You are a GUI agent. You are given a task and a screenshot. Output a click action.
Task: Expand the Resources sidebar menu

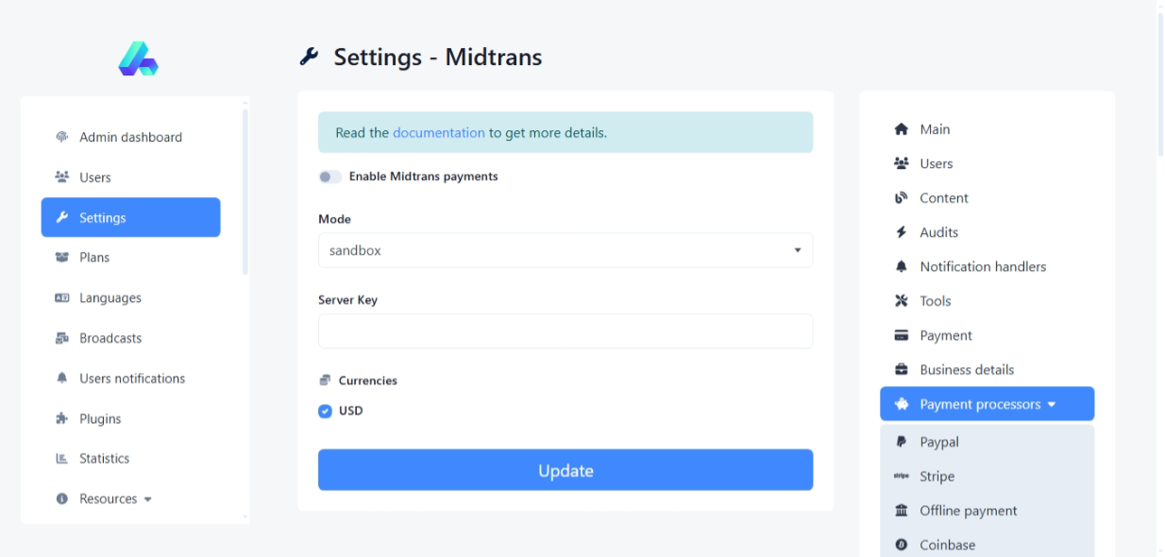(x=115, y=498)
